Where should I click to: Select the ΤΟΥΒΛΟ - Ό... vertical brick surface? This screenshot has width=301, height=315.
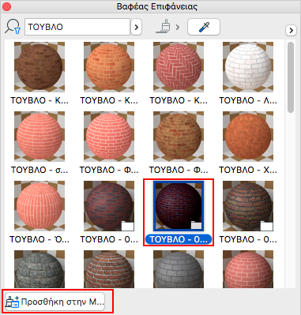tap(40, 206)
